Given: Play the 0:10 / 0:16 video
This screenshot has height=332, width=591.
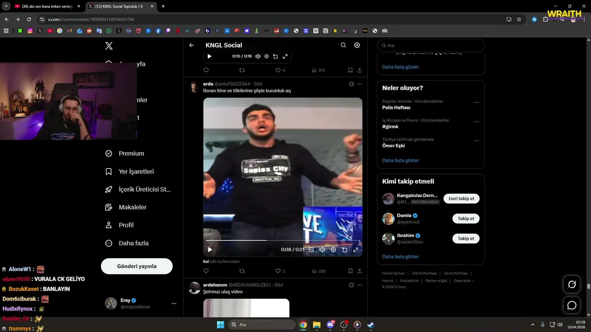Looking at the screenshot, I should coord(209,56).
